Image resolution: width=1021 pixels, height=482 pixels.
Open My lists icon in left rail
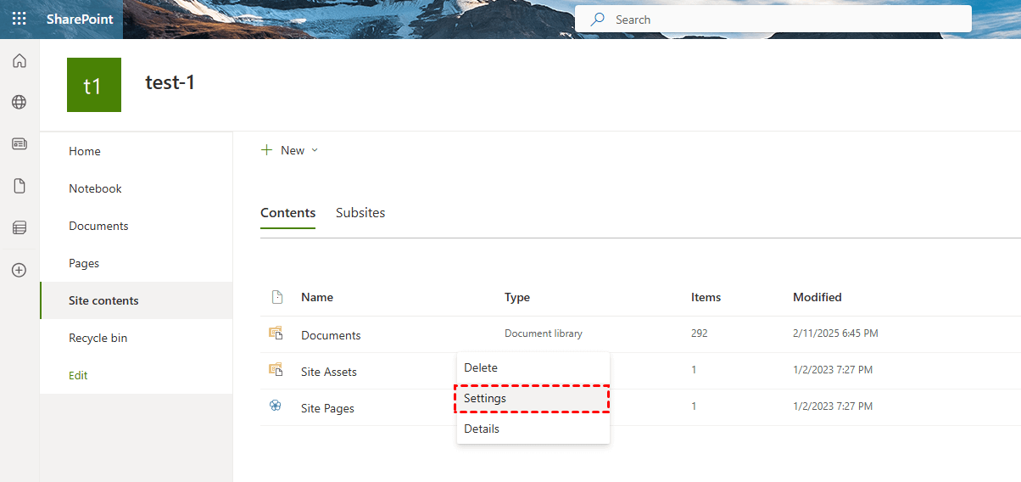tap(19, 227)
